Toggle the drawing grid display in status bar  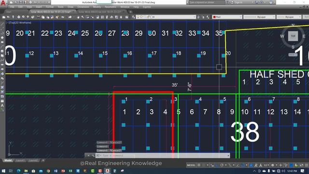(x=199, y=165)
